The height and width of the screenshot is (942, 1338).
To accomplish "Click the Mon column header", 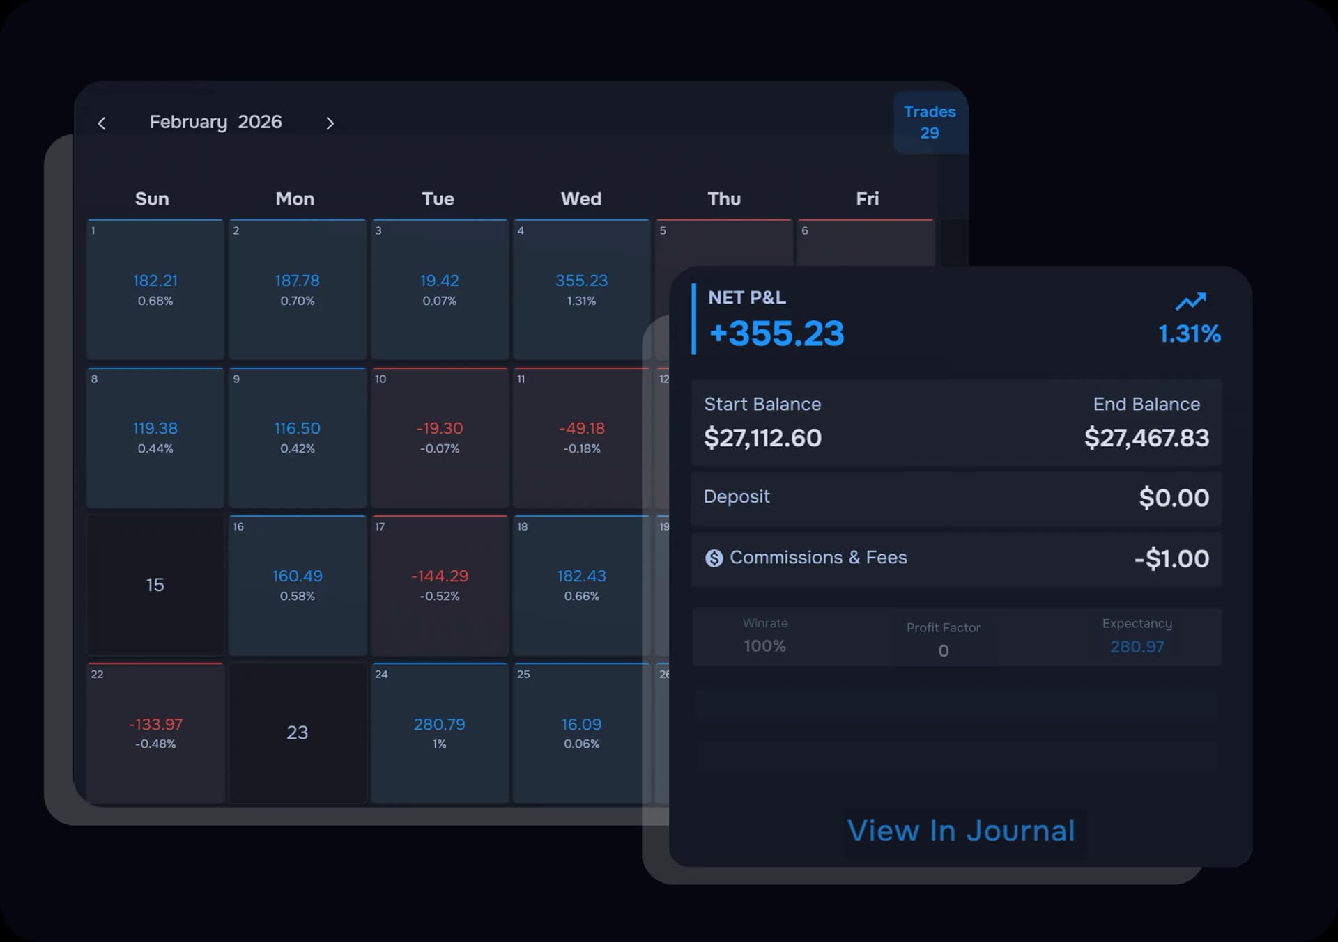I will click(295, 199).
